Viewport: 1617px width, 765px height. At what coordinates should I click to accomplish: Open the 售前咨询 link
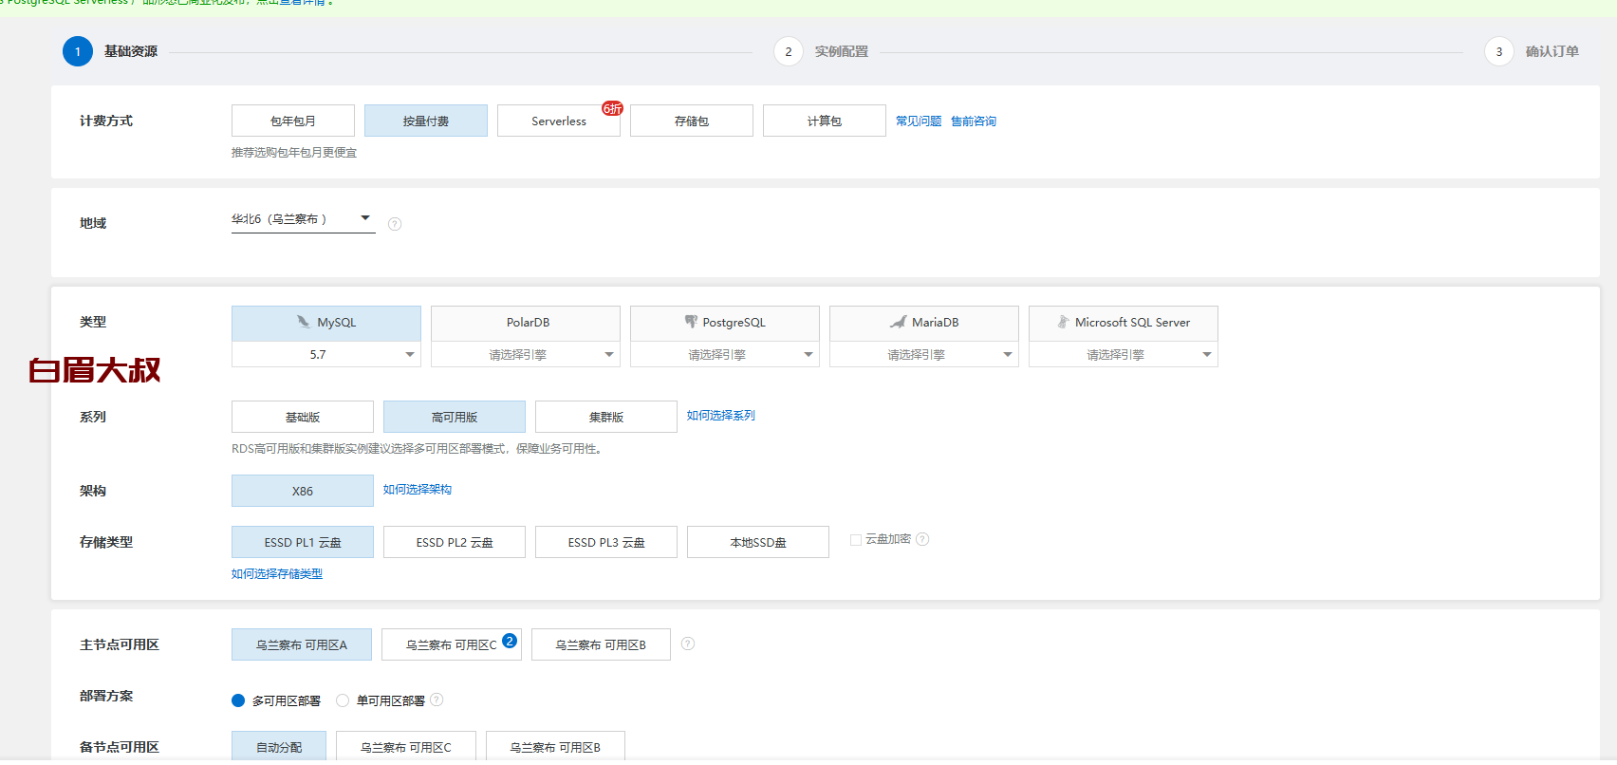(974, 121)
